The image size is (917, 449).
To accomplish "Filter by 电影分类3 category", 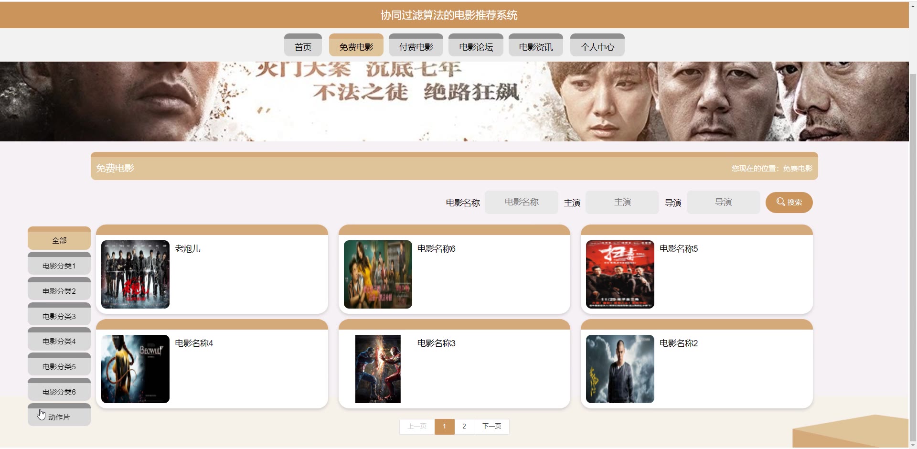I will pos(59,314).
